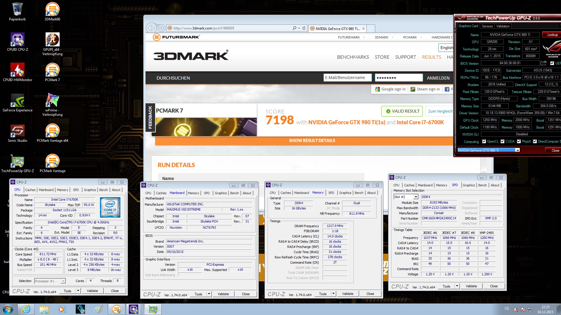This screenshot has width=561, height=315.
Task: Expand Tools arrow in CPU-Z Mainboard window
Action: 209,294
